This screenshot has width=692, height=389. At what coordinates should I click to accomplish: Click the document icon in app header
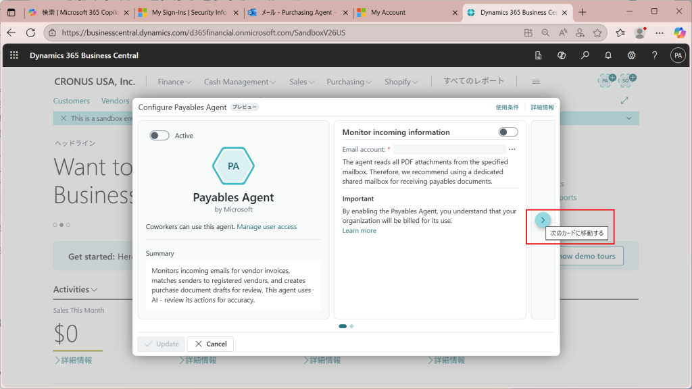tap(538, 55)
